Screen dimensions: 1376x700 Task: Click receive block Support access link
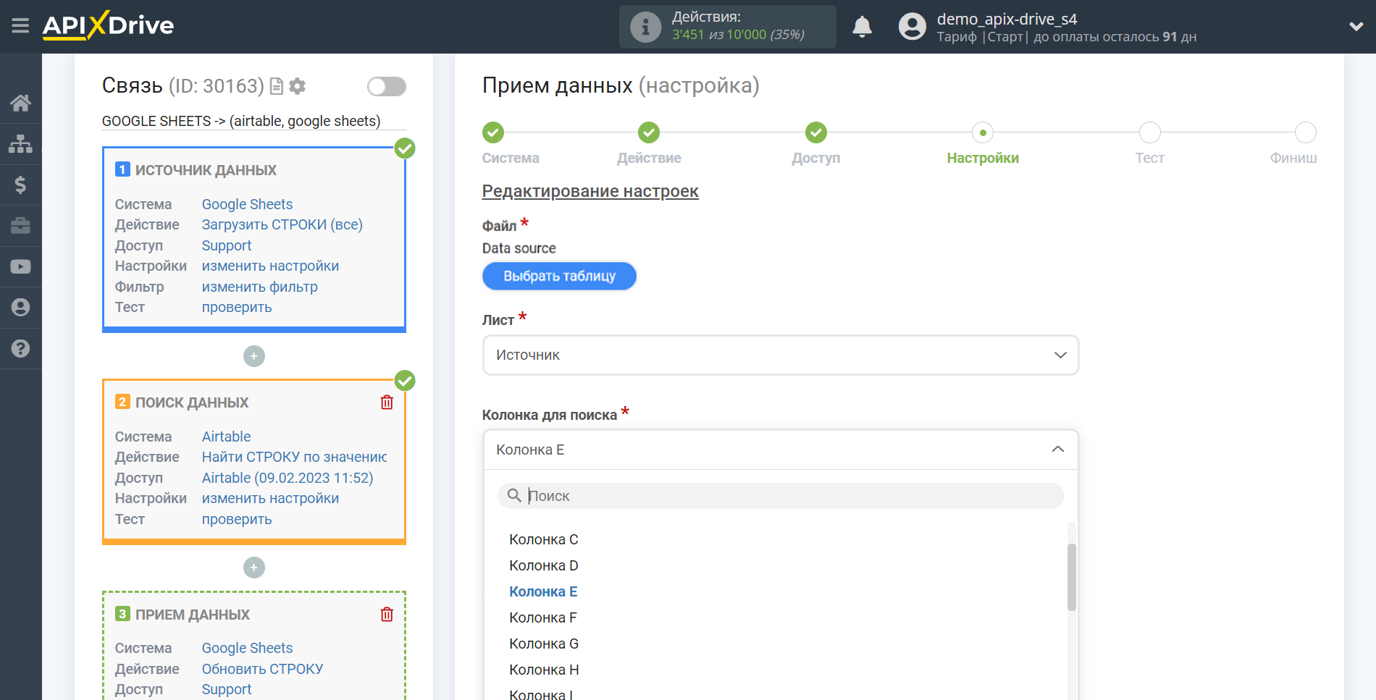click(227, 689)
